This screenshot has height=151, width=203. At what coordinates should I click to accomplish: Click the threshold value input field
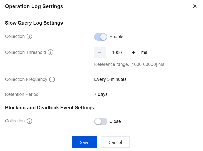point(117,52)
